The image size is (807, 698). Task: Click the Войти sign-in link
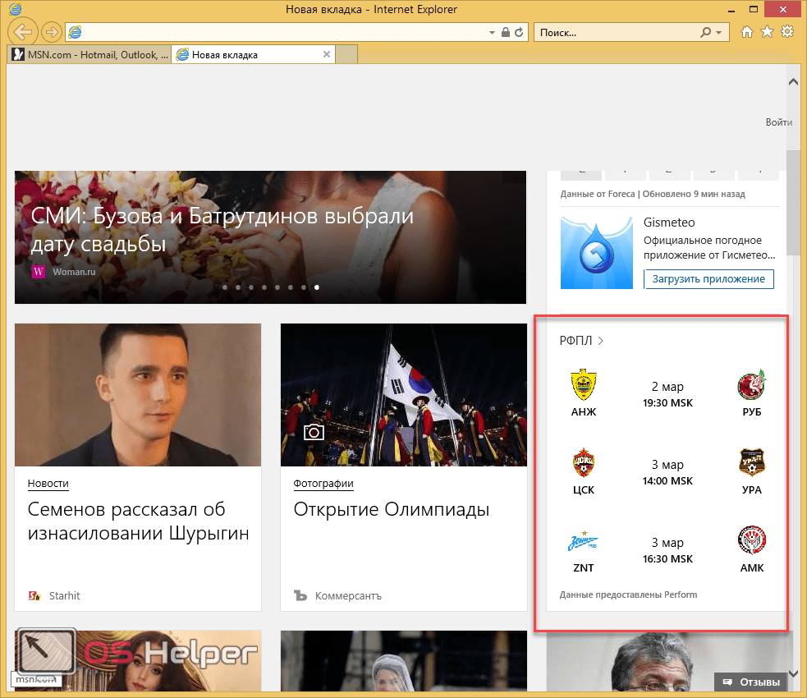[778, 122]
